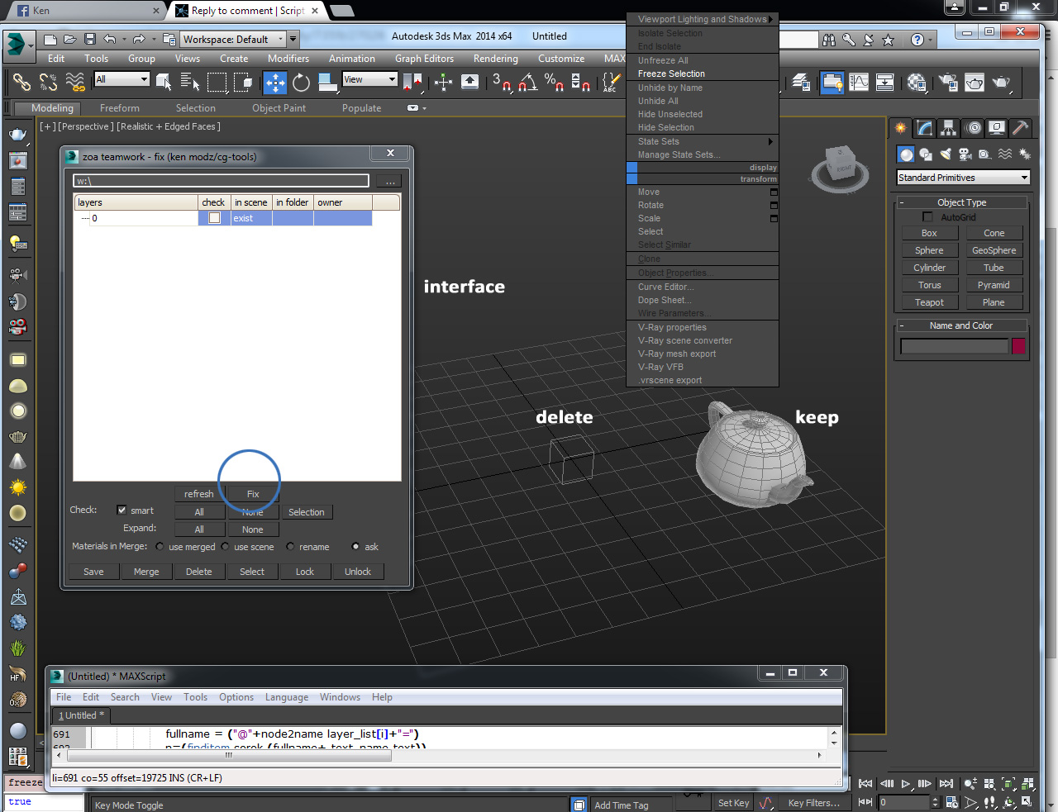Screen dimensions: 1058x812
Task: Open Select by Name list icon
Action: pos(190,82)
